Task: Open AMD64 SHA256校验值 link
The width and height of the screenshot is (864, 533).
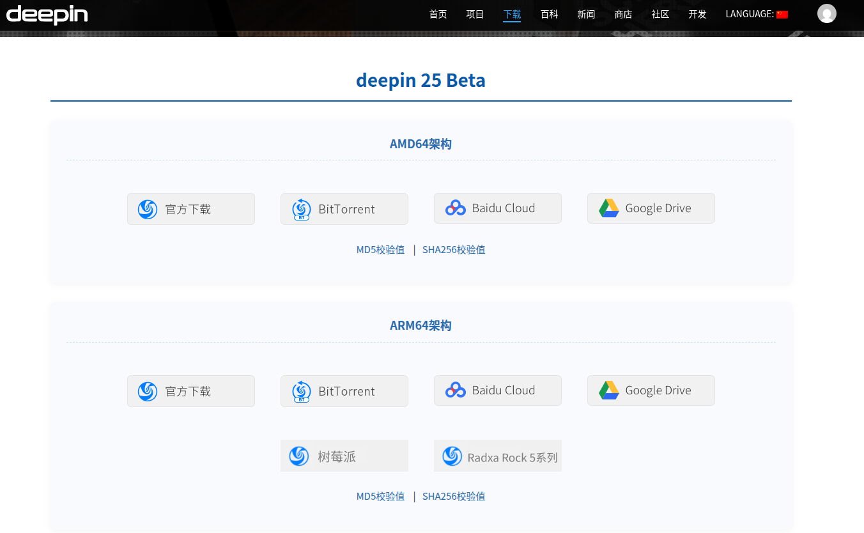Action: click(454, 250)
